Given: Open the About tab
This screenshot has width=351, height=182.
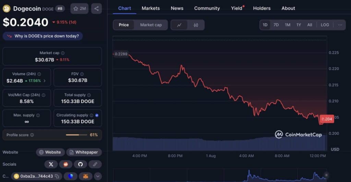Looking at the screenshot, I should (x=288, y=8).
